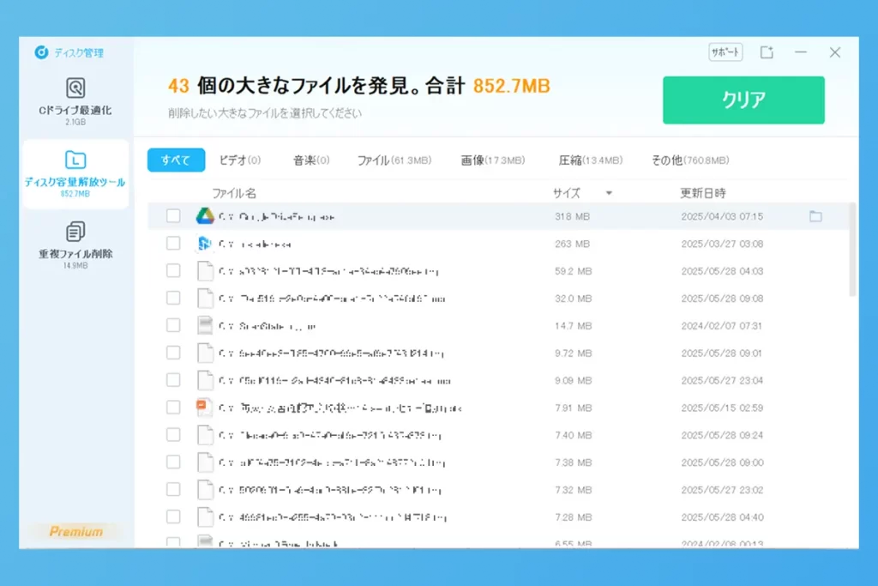
Task: Check the 9.09 MB file checkbox
Action: (173, 380)
